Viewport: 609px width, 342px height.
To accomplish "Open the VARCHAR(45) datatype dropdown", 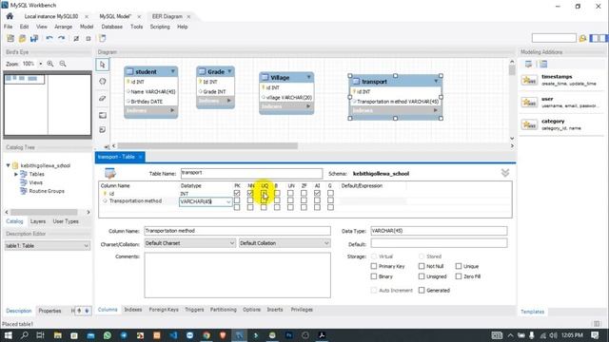I will point(228,201).
